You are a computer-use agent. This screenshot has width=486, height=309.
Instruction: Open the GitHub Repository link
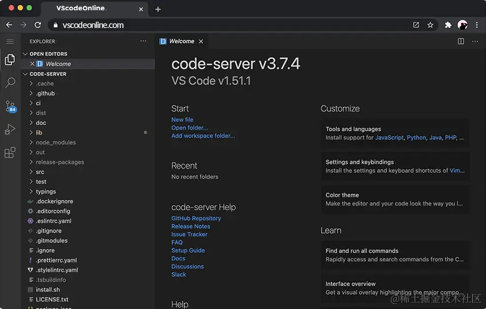tap(196, 218)
